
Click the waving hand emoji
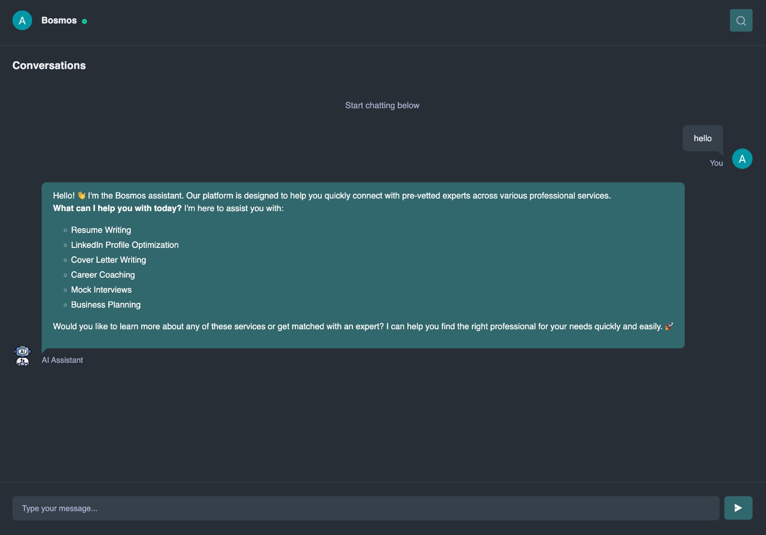[x=81, y=195]
